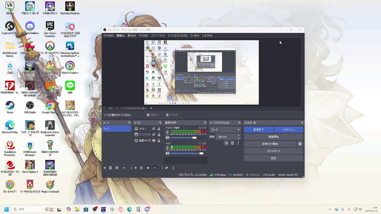Add a transition with the plus icon
Image resolution: width=381 pixels, height=214 pixels.
coord(226,143)
